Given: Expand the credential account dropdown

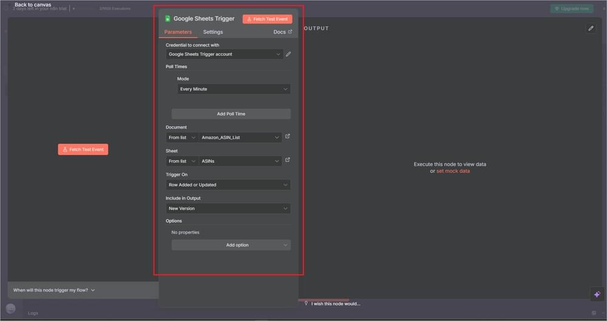Looking at the screenshot, I should [225, 54].
